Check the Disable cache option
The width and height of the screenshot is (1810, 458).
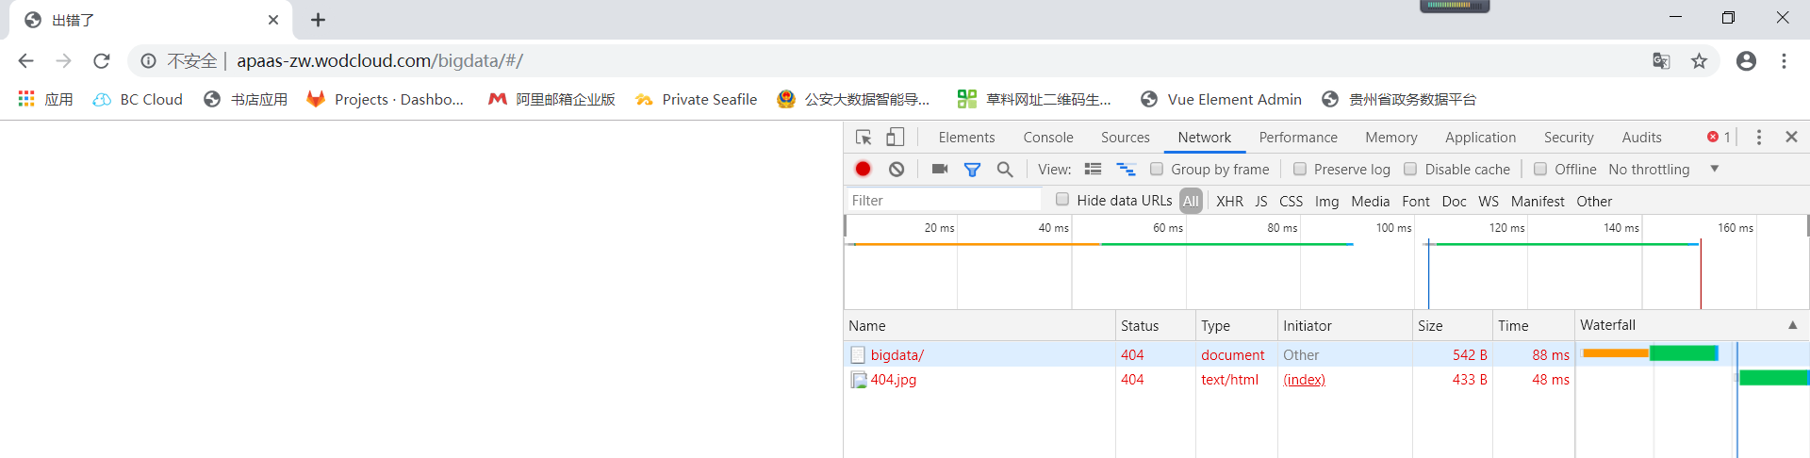click(1410, 170)
